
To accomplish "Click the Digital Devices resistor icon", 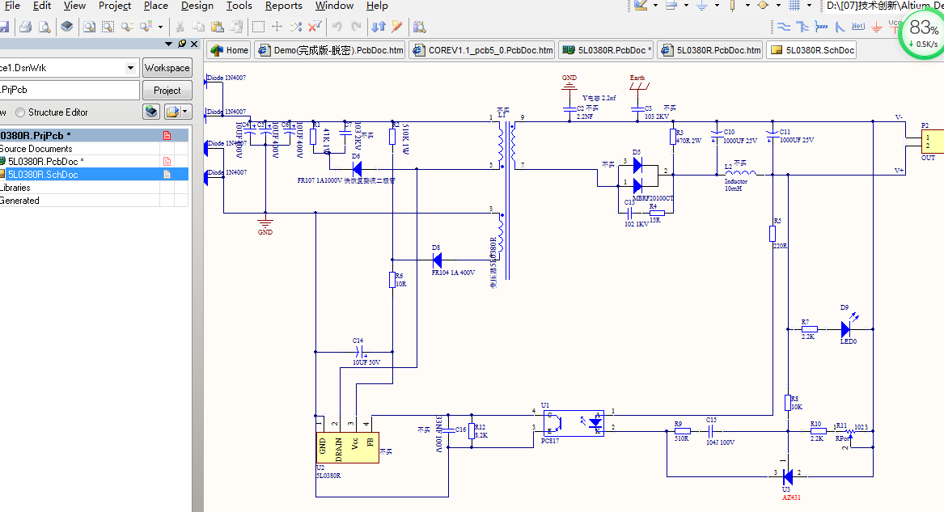I will pyautogui.click(x=732, y=6).
